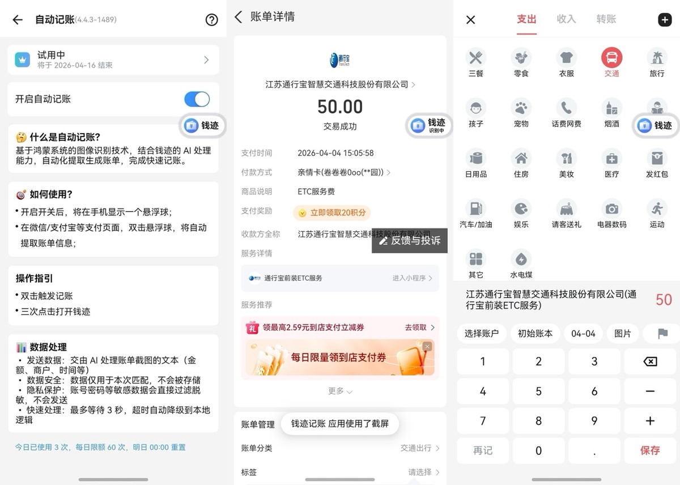This screenshot has height=485, width=680.
Task: Open 进入小程序 link
Action: coord(413,278)
